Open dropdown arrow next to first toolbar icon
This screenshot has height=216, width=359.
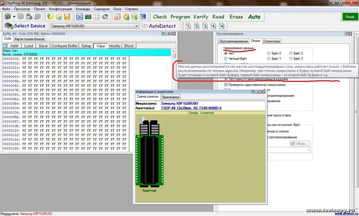coord(14,16)
